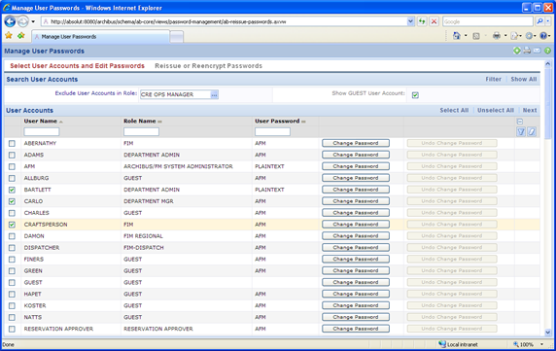Click printer icon in Manage User Passwords bar
Image resolution: width=556 pixels, height=351 pixels.
point(527,51)
